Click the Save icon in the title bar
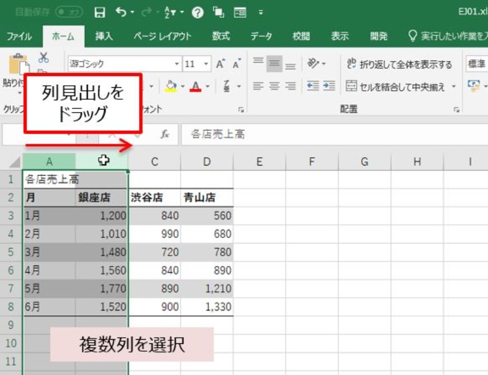The width and height of the screenshot is (488, 375). 100,12
